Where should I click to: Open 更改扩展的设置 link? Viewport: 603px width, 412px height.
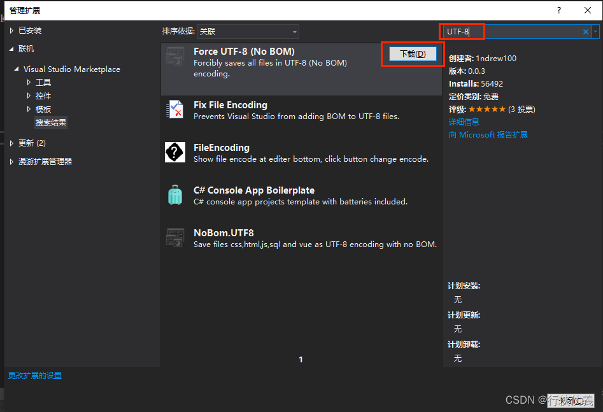[x=35, y=376]
